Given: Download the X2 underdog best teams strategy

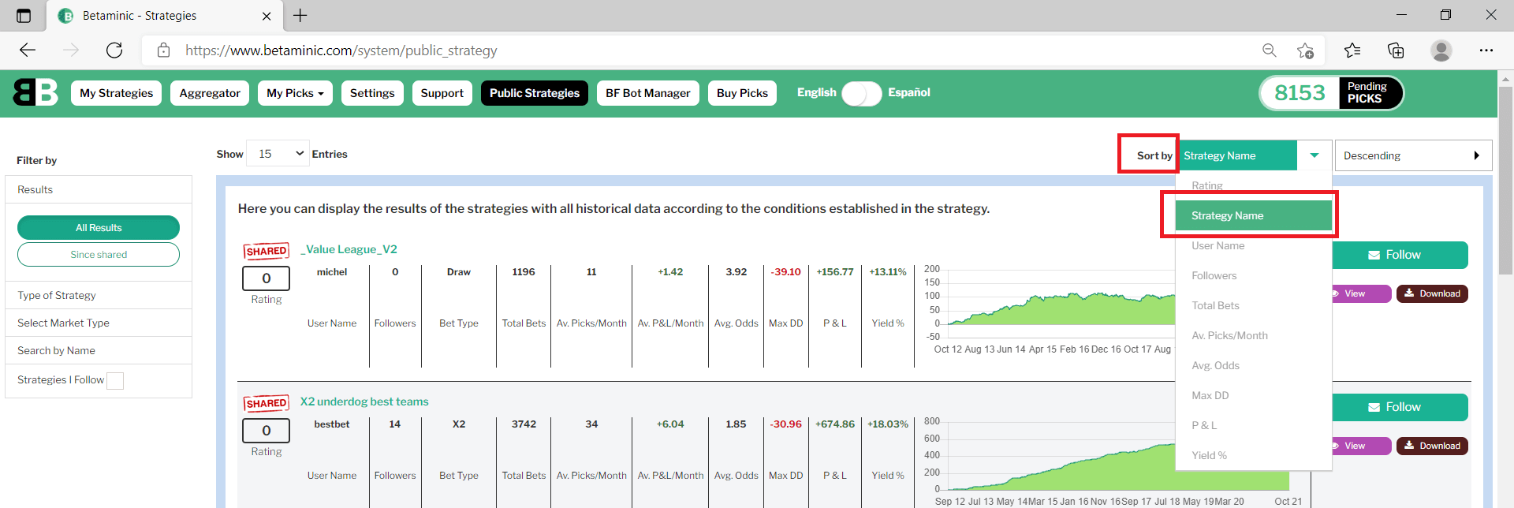Looking at the screenshot, I should coord(1432,446).
